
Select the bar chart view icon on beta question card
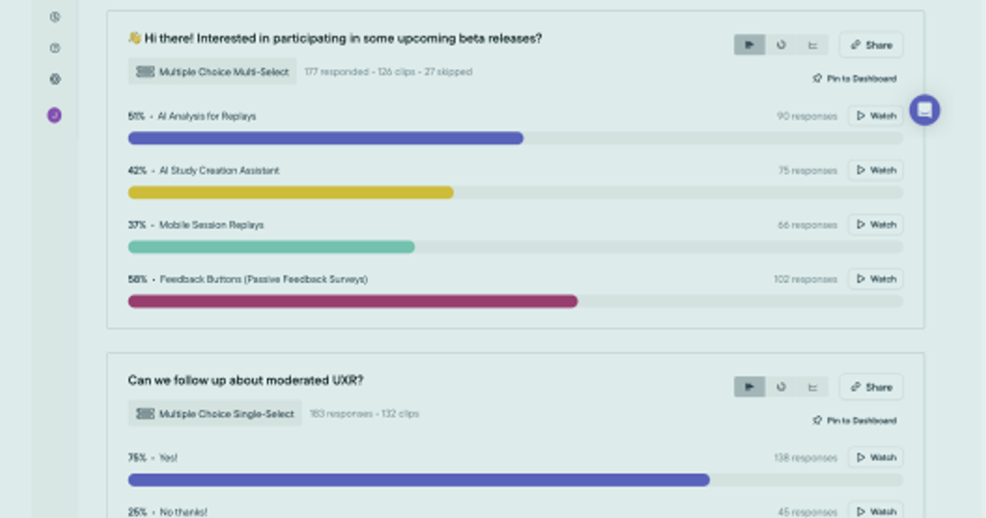tap(813, 45)
